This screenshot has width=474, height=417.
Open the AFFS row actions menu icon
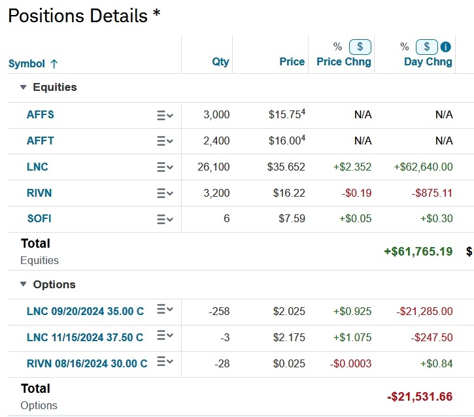(165, 116)
